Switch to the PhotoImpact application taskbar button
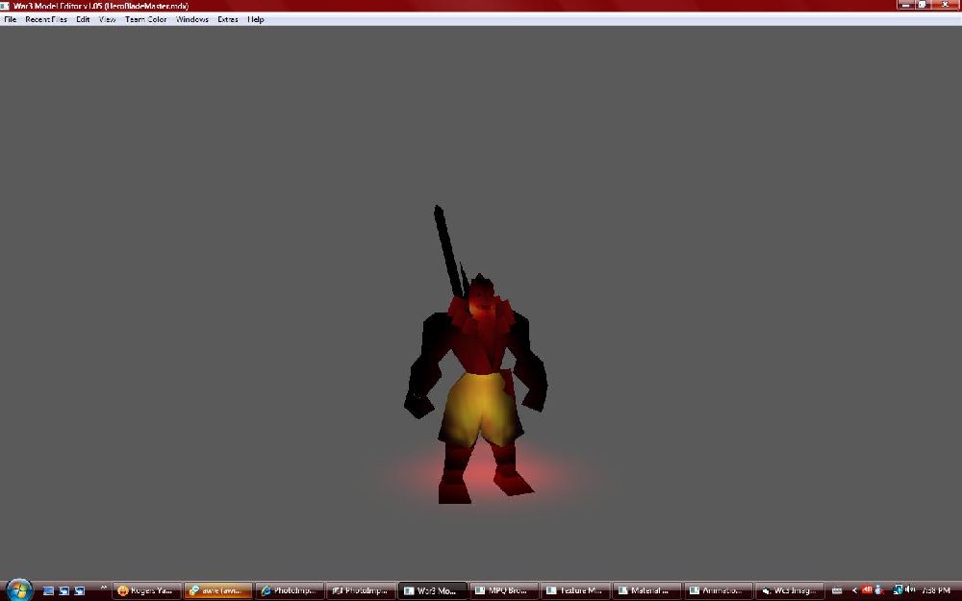The width and height of the screenshot is (962, 601). 361,591
